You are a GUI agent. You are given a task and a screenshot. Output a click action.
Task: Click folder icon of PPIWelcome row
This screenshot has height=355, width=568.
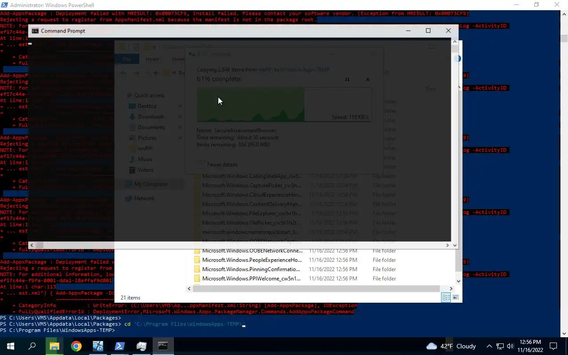(197, 279)
